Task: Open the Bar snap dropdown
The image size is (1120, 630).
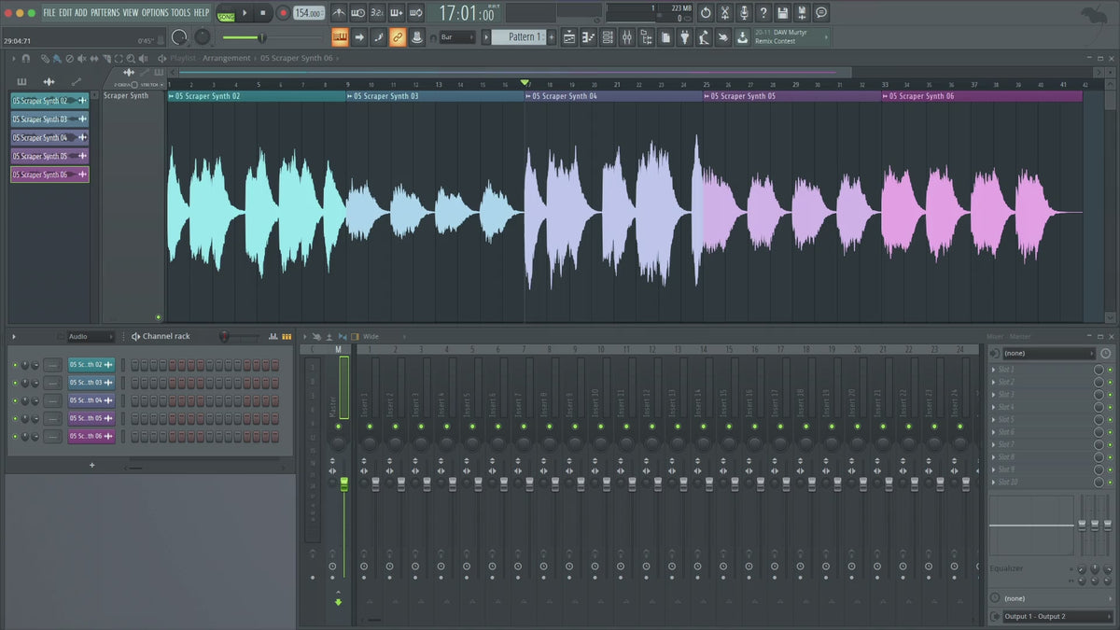Action: tap(457, 37)
